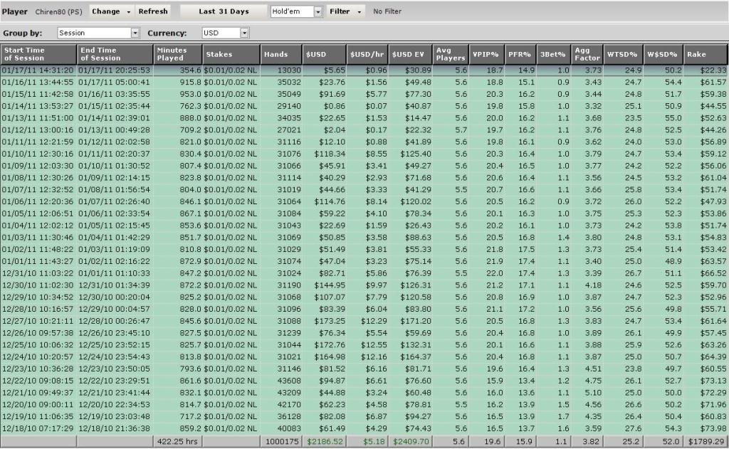Select session starting 12/28/10 10:16:57
Image resolution: width=729 pixels, height=449 pixels.
pyautogui.click(x=364, y=309)
